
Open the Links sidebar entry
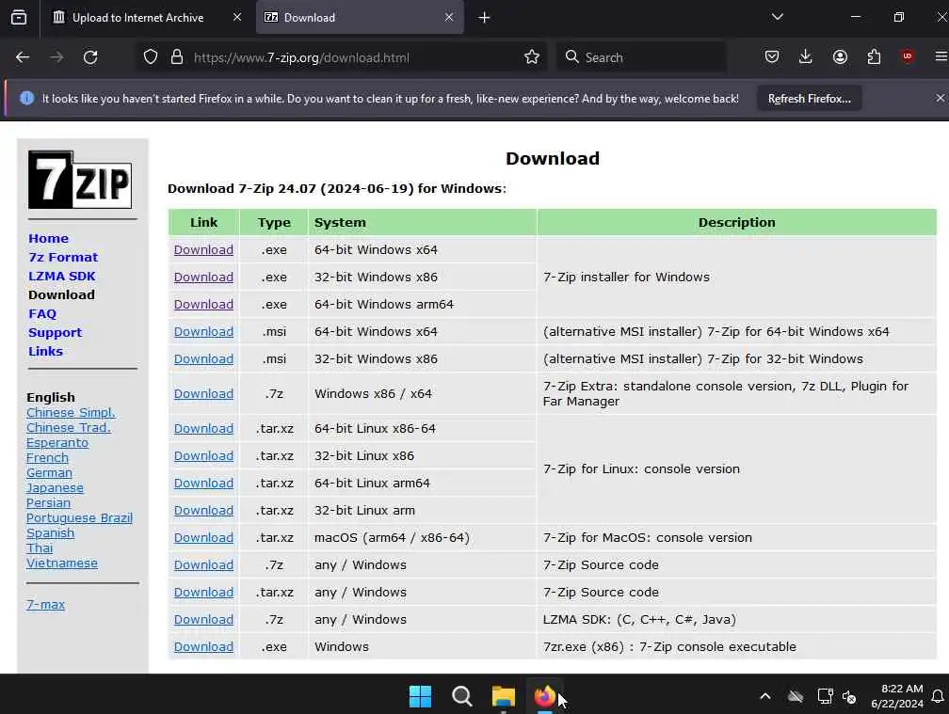45,351
